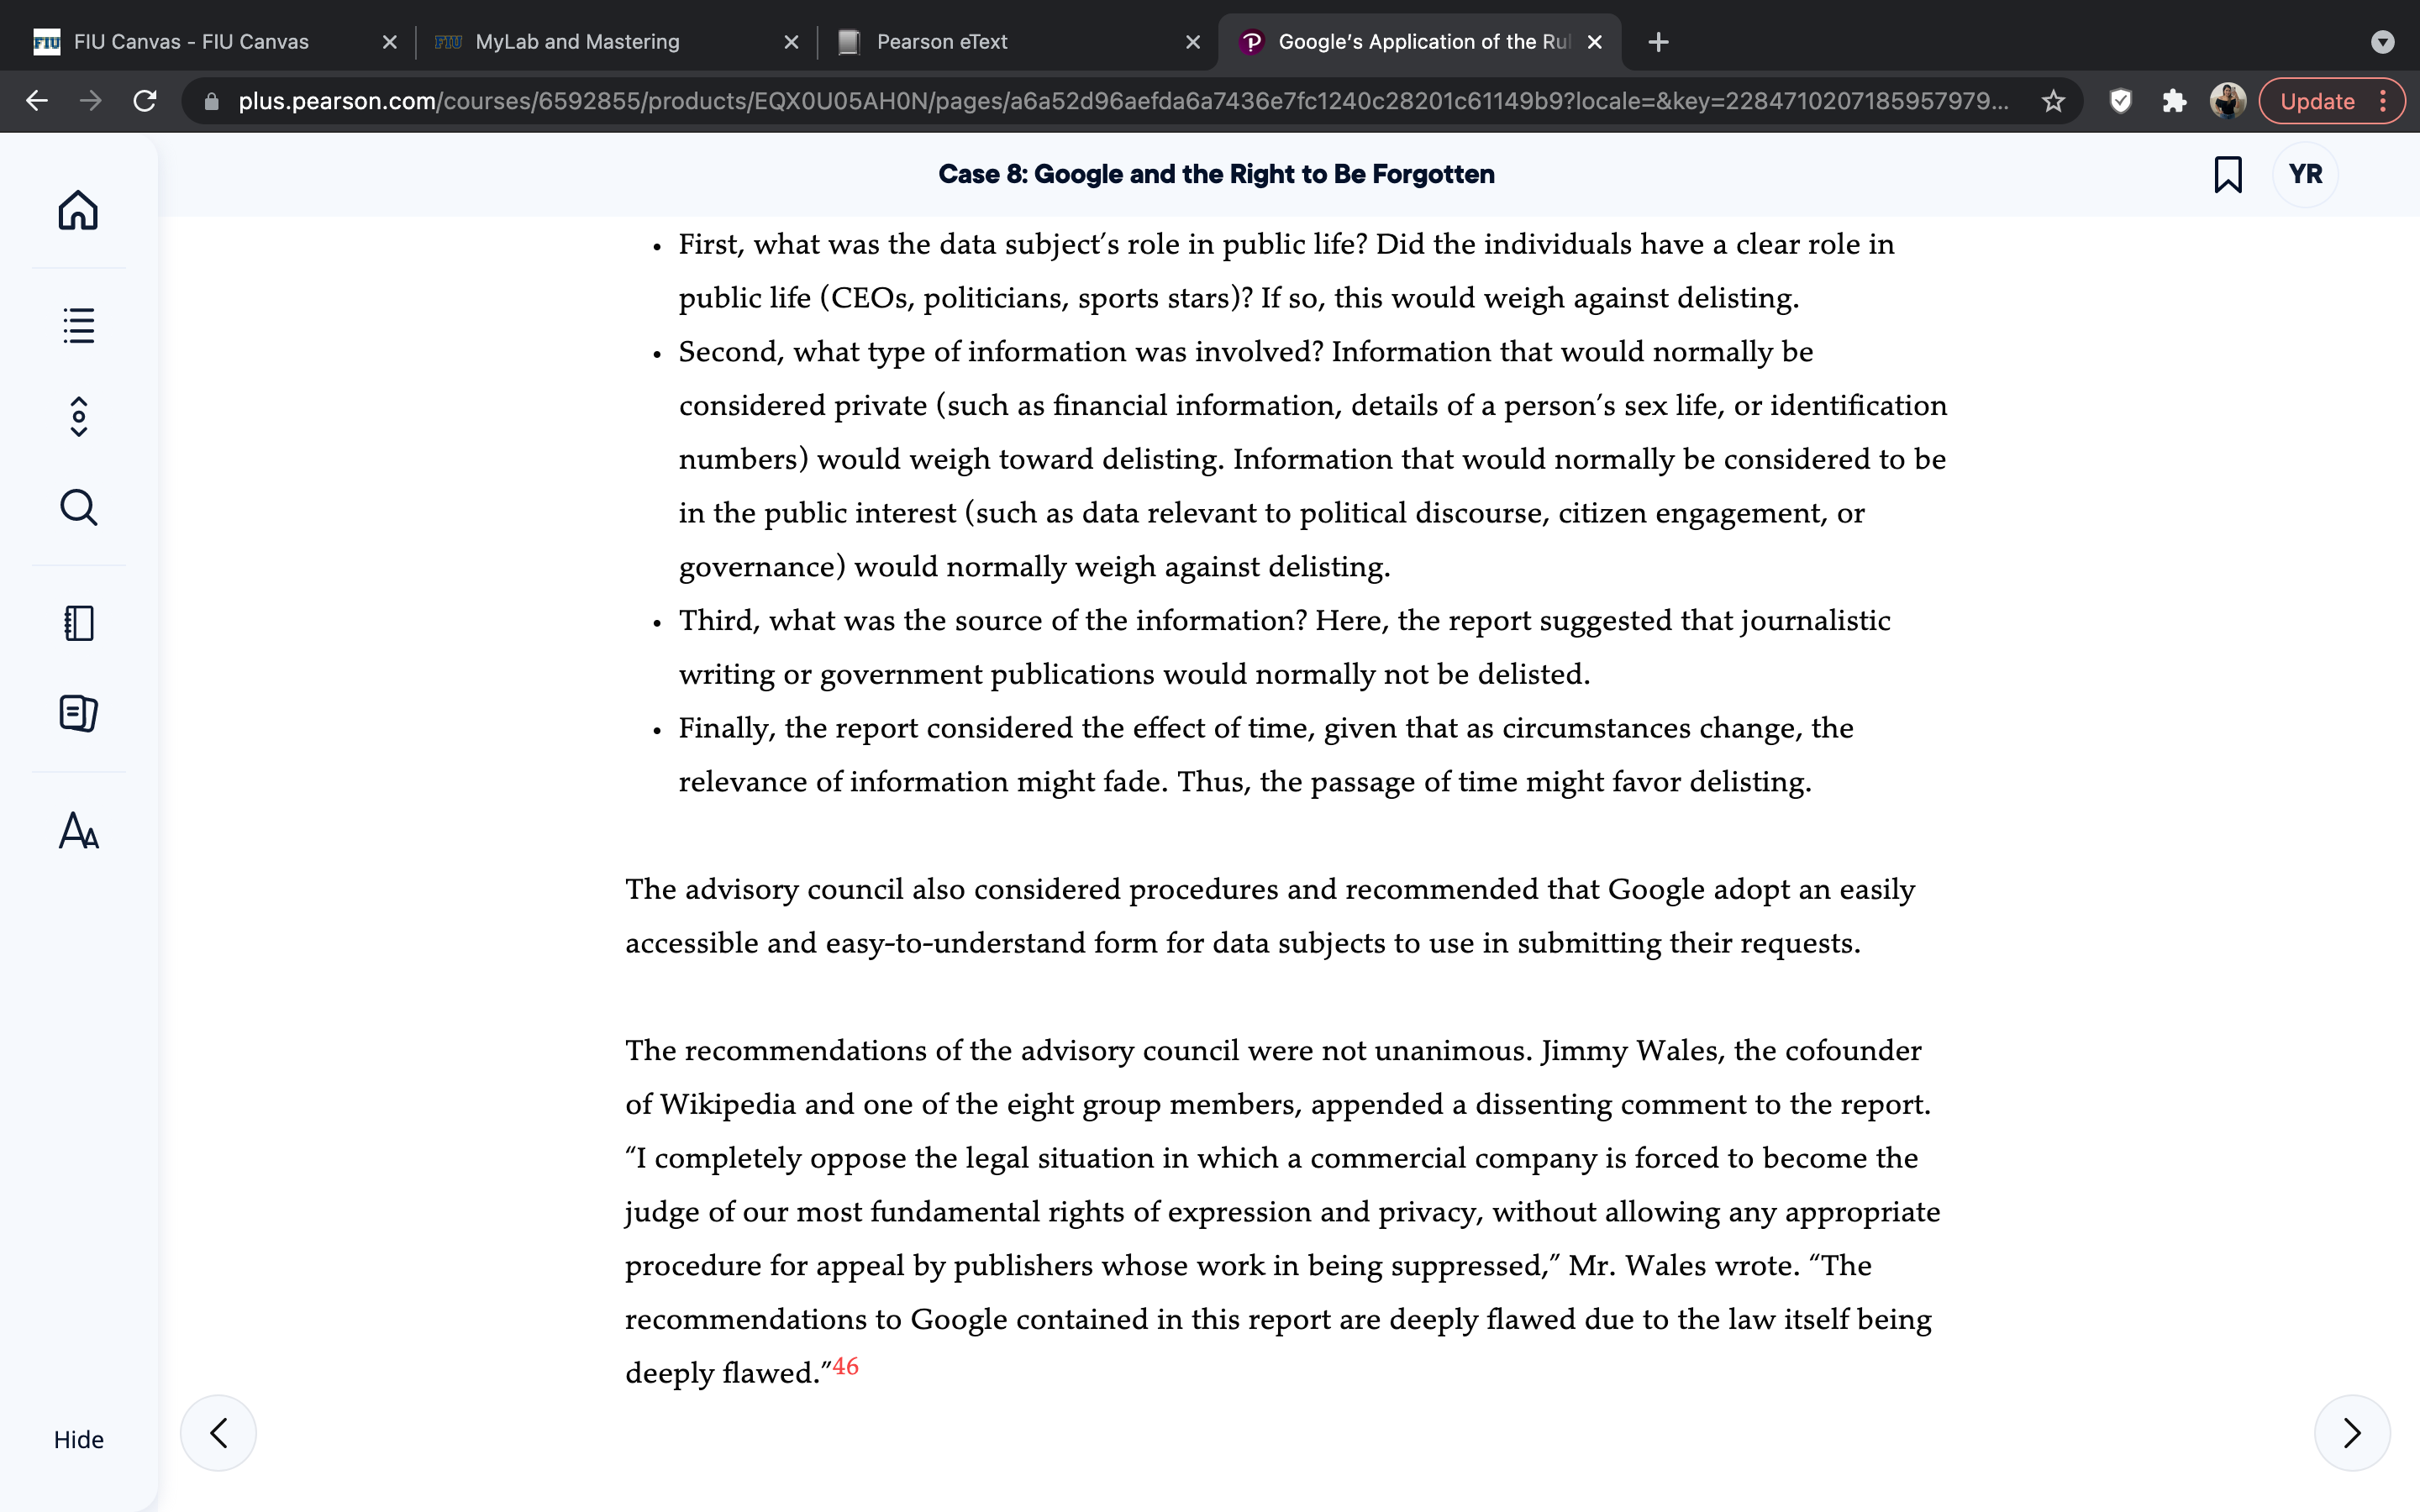
Task: Open the flashcards study icon
Action: (x=79, y=713)
